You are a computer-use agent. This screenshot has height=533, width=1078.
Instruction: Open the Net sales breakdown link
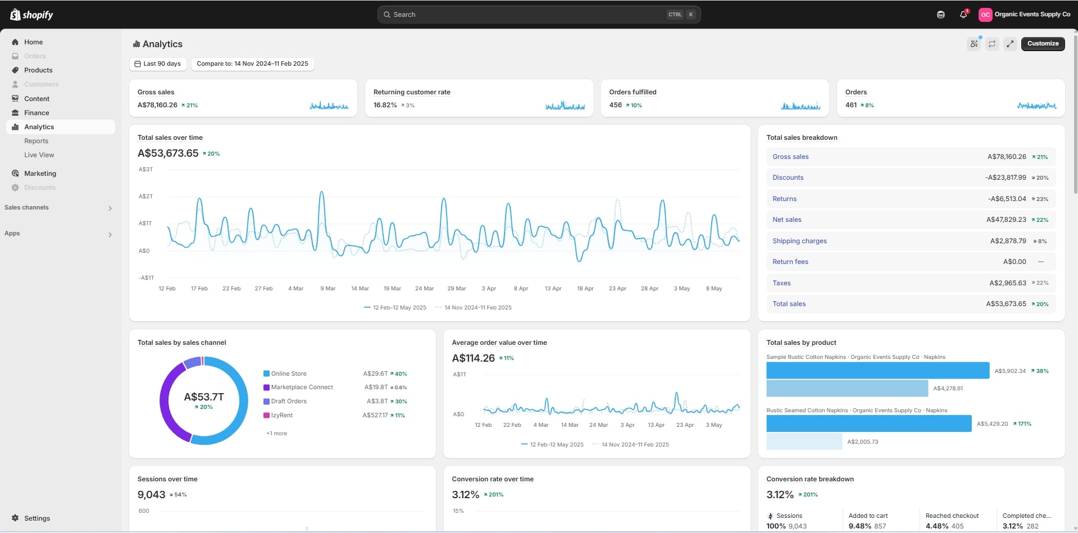point(786,220)
